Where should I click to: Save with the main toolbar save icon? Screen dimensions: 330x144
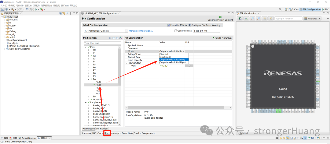click(2, 9)
